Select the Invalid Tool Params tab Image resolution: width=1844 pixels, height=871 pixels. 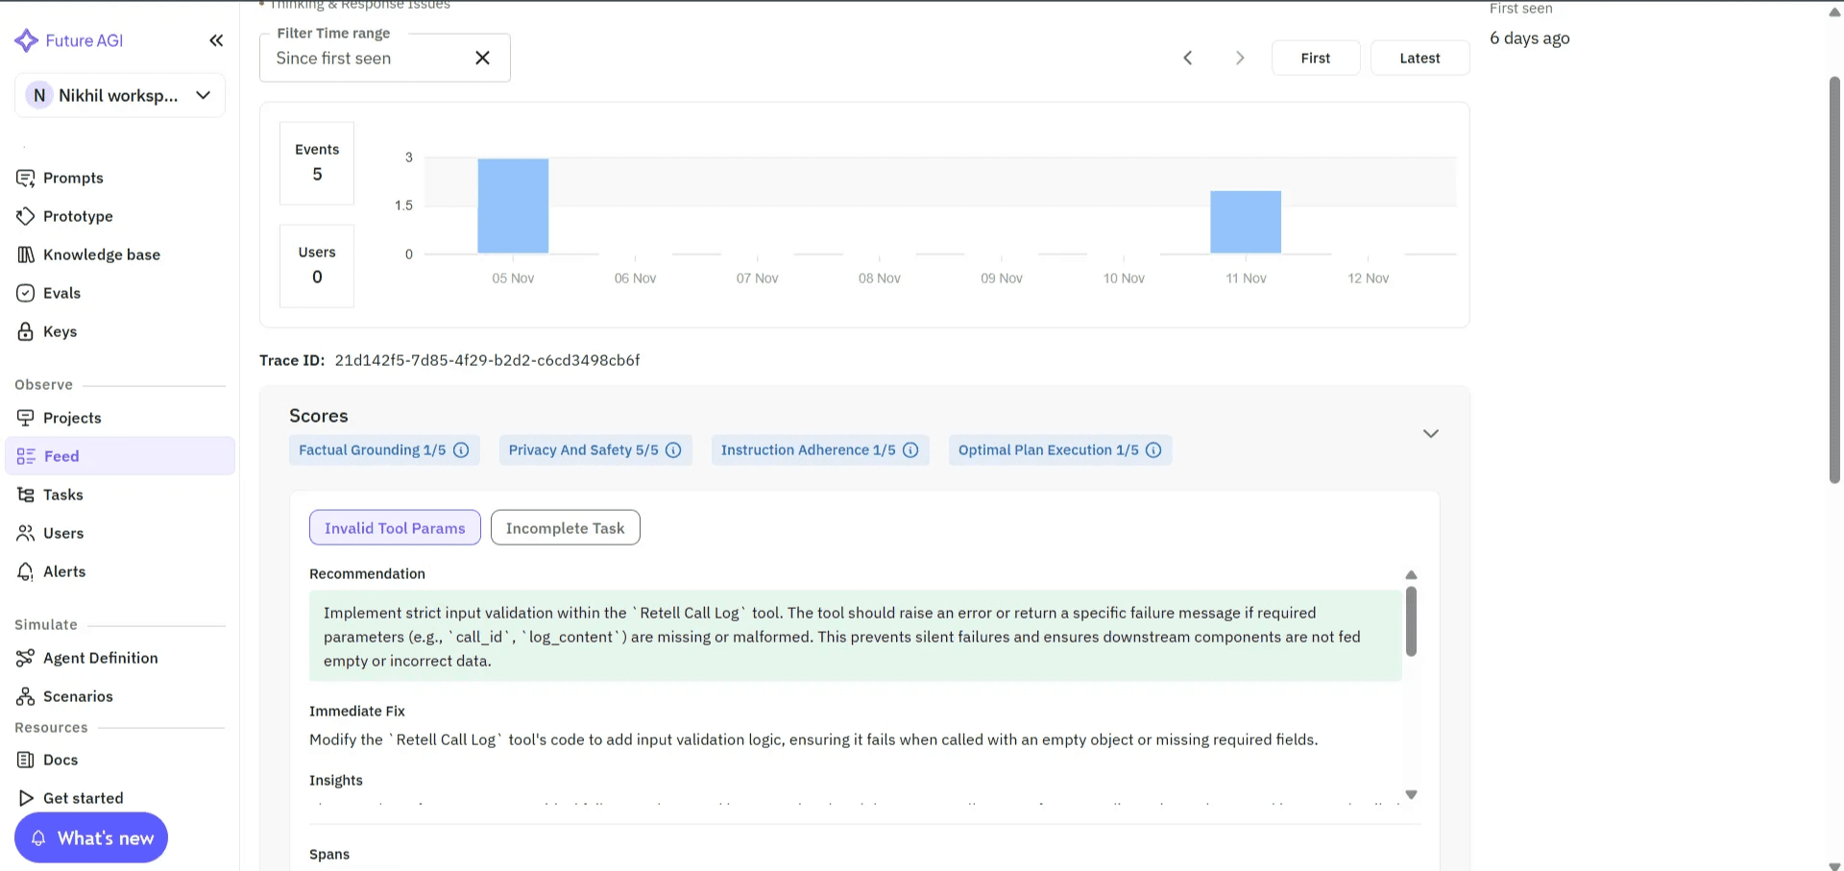click(x=395, y=527)
